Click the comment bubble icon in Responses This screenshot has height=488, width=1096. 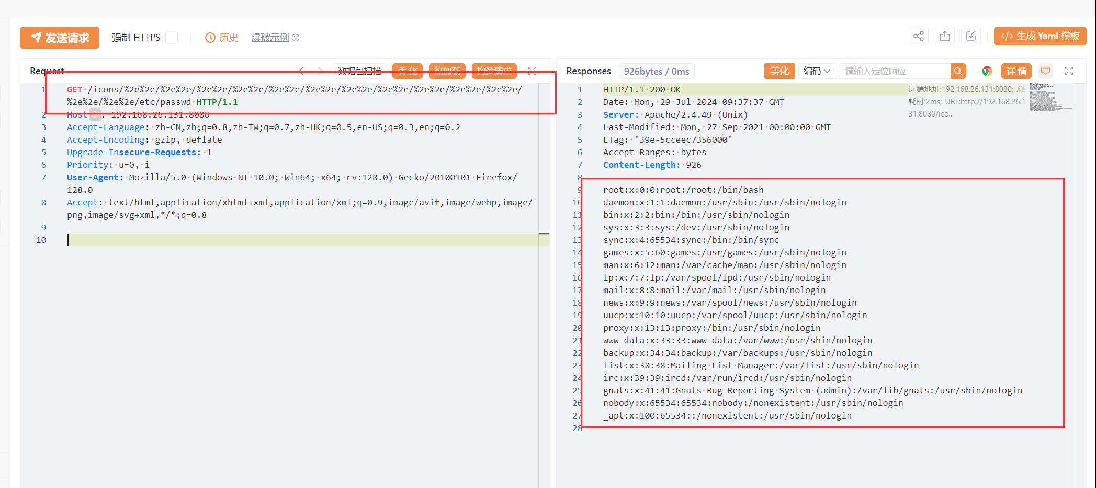coord(1045,71)
